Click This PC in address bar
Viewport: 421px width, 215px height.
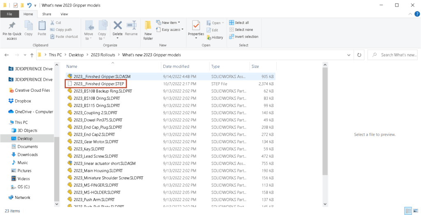[55, 55]
